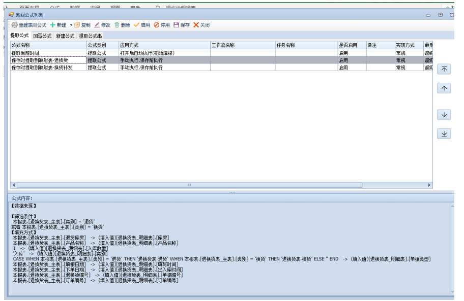
Task: Disable the formula with 停用 button
Action: click(157, 25)
